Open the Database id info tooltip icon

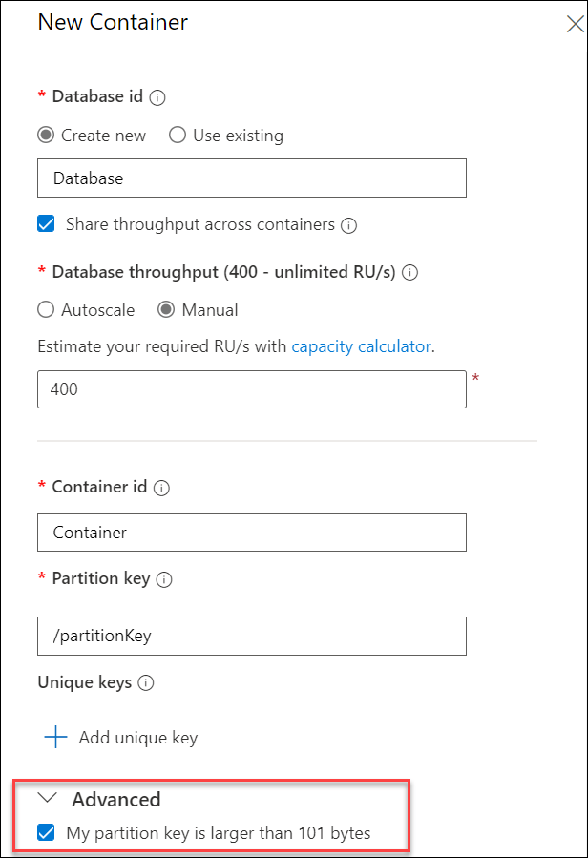pos(157,96)
